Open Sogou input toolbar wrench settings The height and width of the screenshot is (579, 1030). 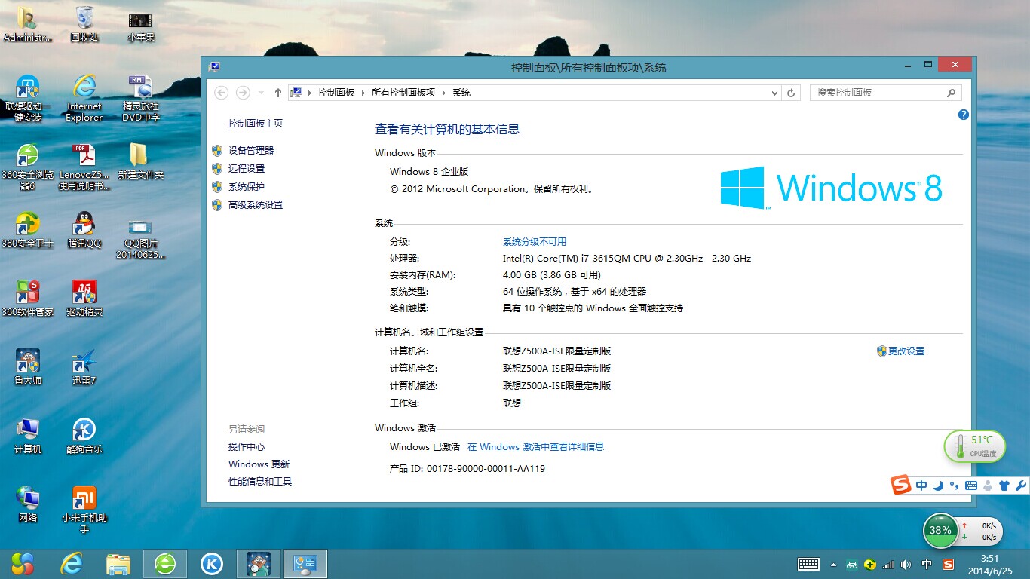click(1021, 486)
